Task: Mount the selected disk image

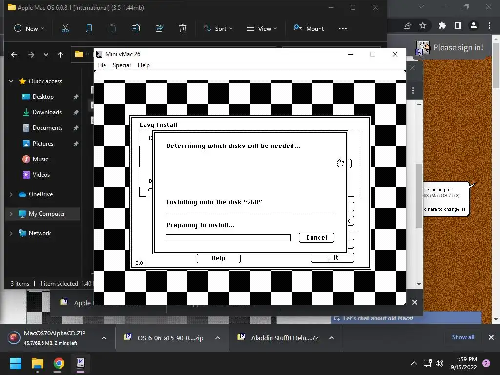Action: tap(309, 28)
